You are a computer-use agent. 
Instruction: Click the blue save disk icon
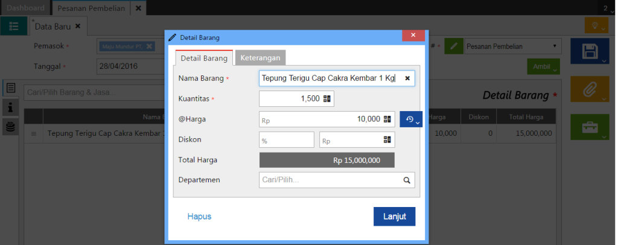coord(589,52)
